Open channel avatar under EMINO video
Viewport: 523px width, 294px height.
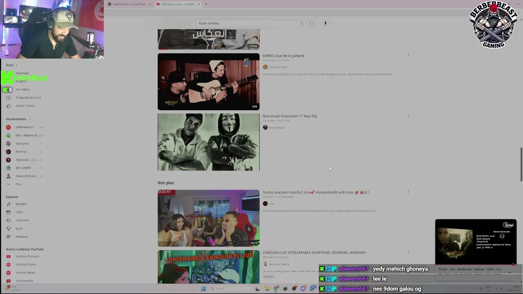[x=265, y=67]
